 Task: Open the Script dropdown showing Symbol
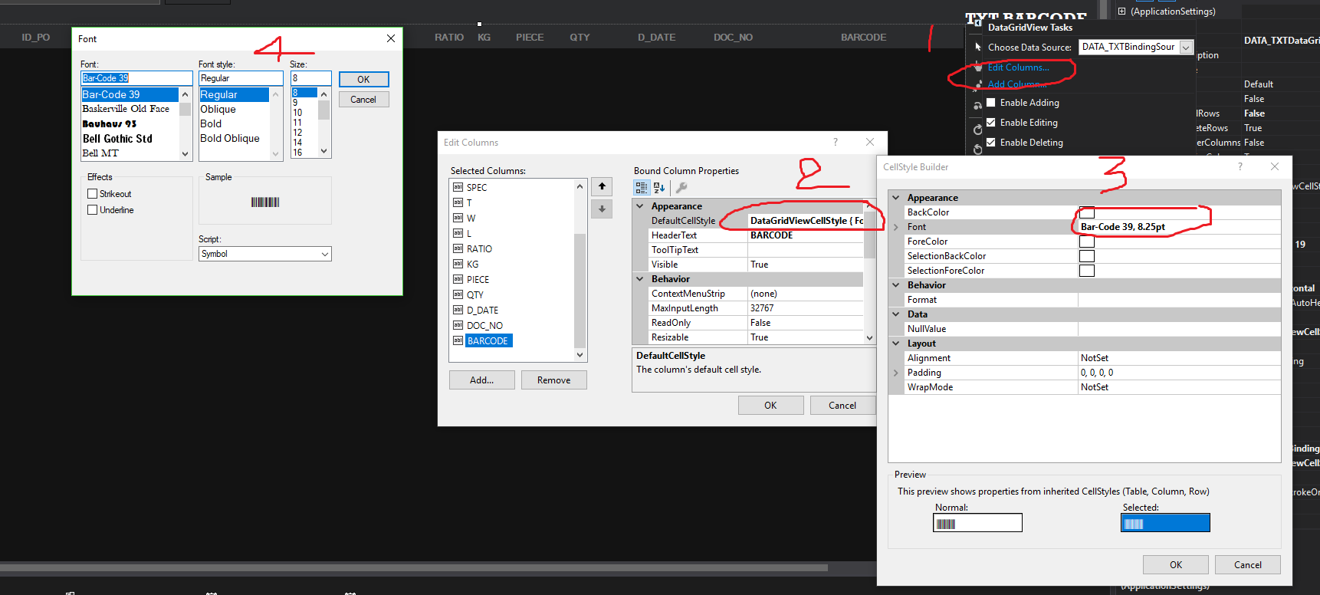264,254
